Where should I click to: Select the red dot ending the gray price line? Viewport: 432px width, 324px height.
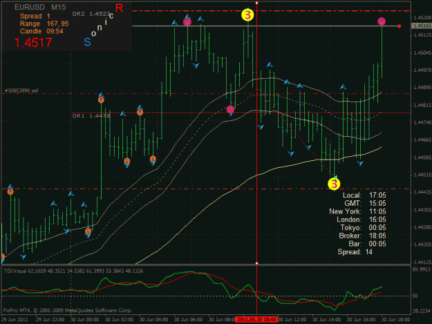400,26
